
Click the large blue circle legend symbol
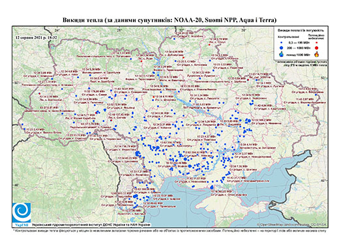(x=282, y=48)
